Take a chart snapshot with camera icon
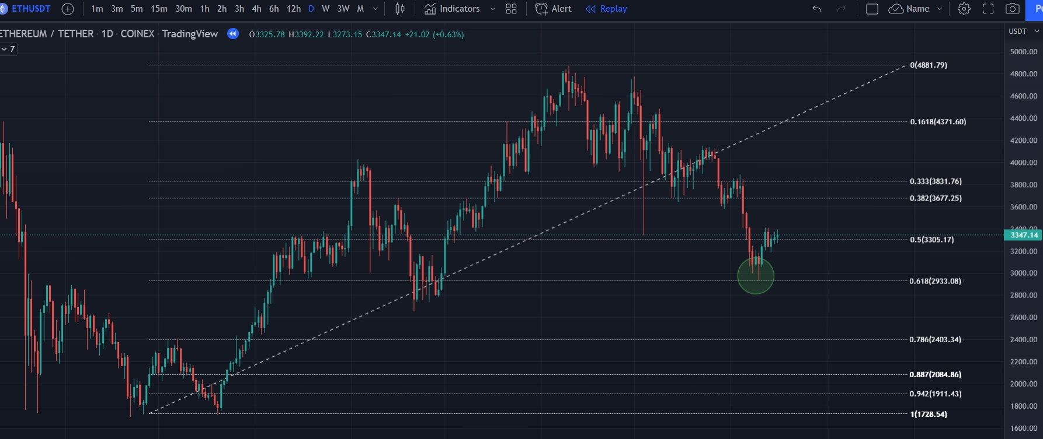Image resolution: width=1043 pixels, height=439 pixels. (1013, 9)
